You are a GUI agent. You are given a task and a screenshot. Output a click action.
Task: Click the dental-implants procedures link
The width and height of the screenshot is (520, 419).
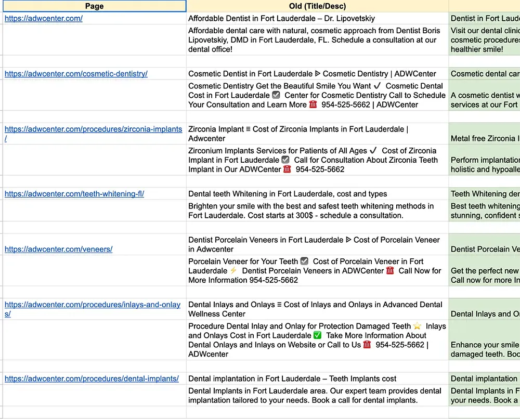(92, 378)
